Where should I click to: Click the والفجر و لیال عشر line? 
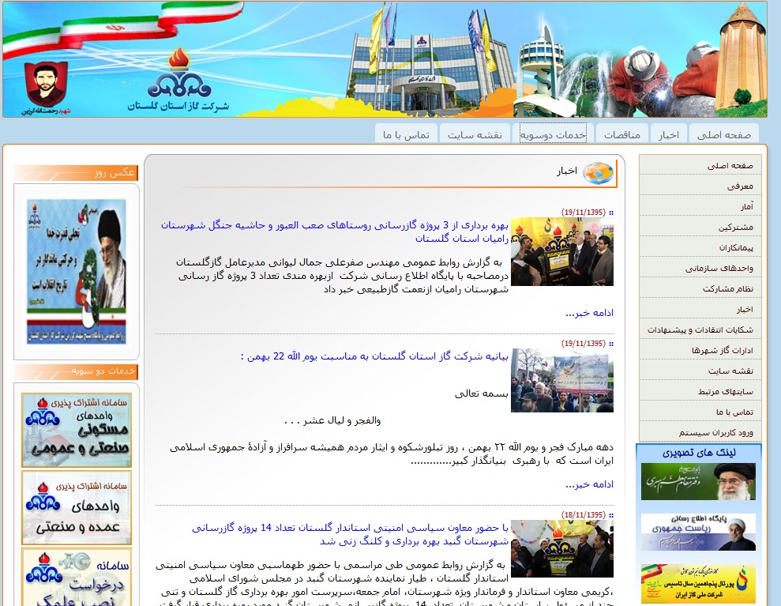(x=332, y=420)
